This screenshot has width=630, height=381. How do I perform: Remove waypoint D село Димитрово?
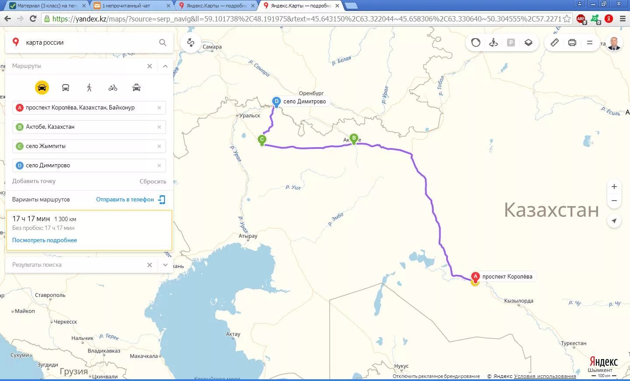[x=159, y=166]
